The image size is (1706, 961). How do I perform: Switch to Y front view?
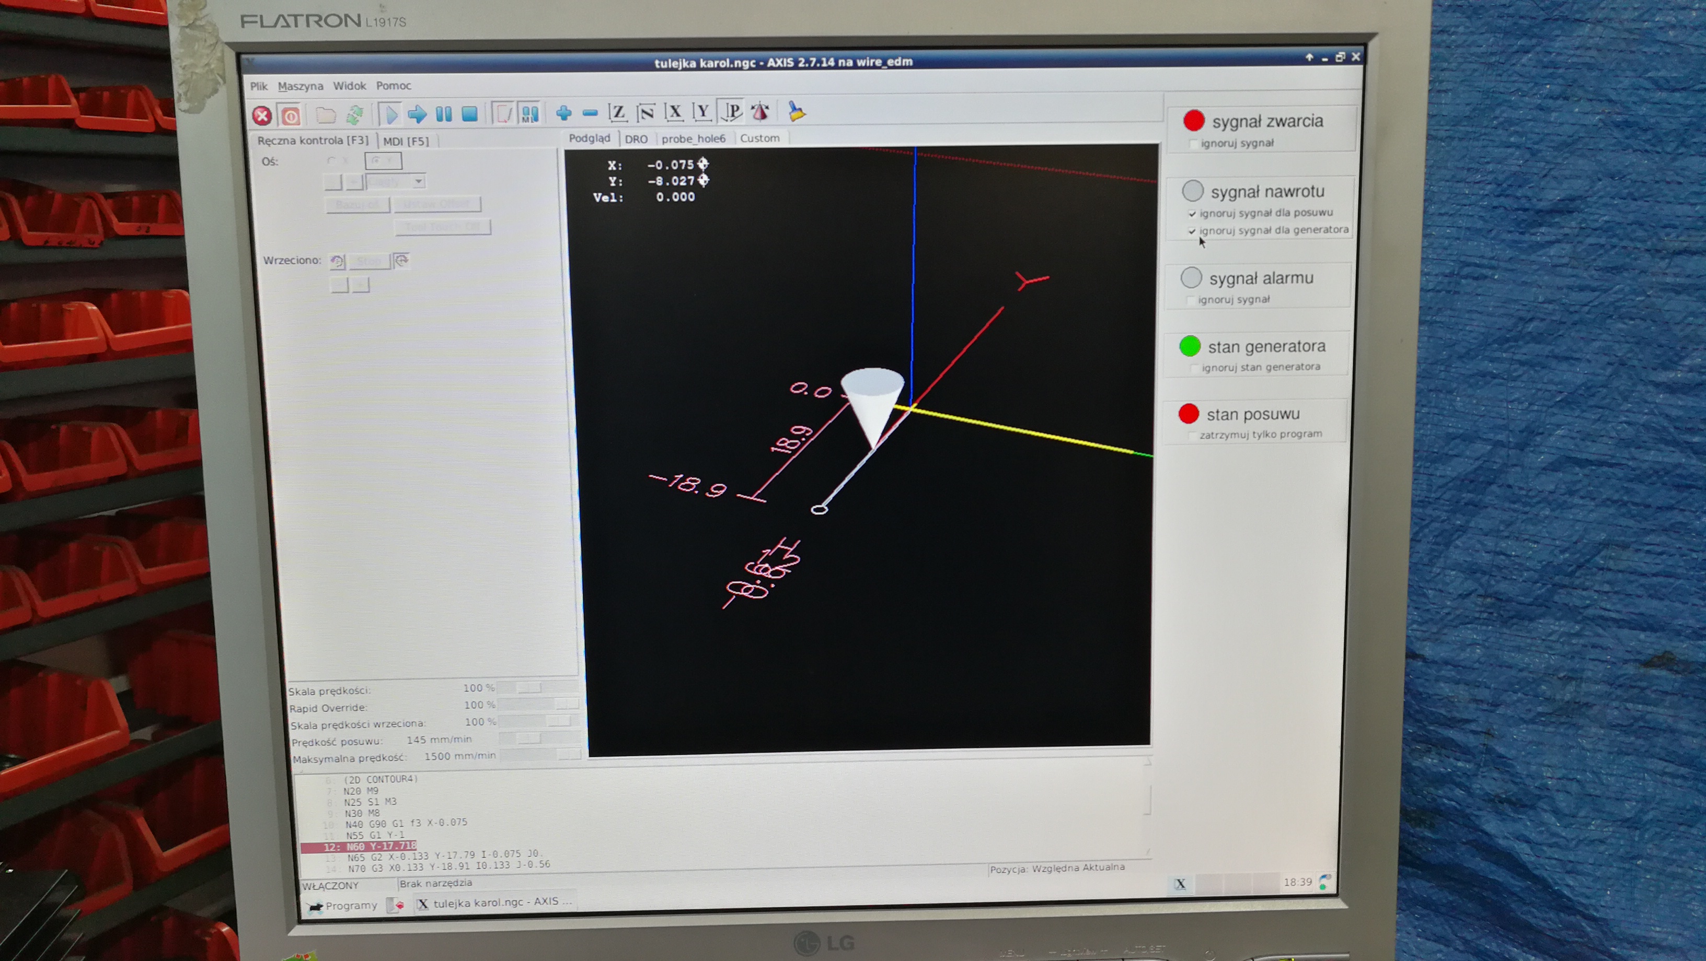[702, 112]
